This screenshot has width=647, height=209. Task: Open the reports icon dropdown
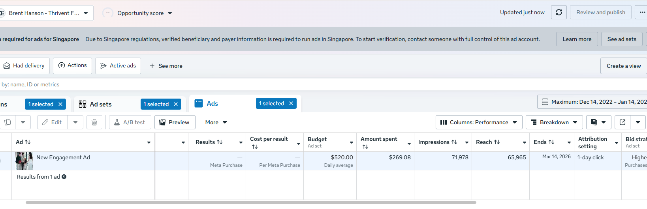click(598, 122)
